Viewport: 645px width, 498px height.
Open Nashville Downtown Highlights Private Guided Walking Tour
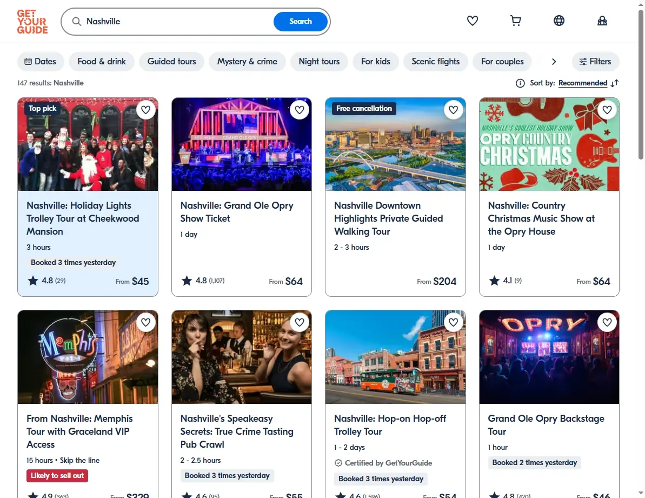[388, 218]
